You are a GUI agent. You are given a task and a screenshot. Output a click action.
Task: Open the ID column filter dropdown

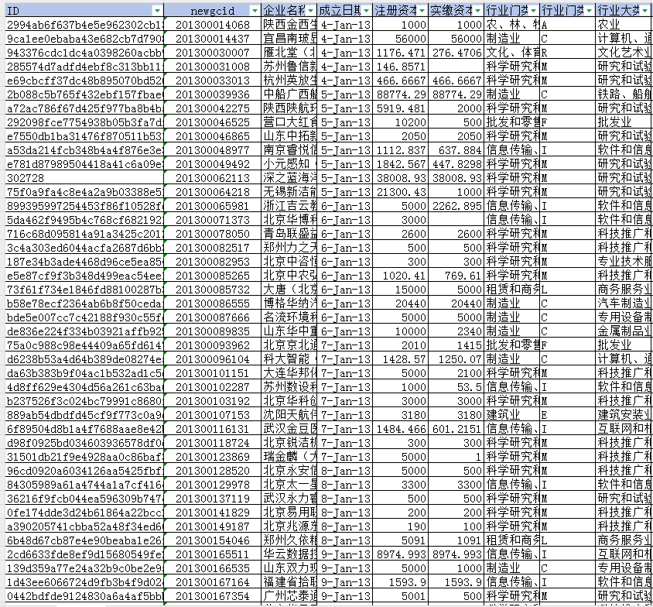coord(158,11)
